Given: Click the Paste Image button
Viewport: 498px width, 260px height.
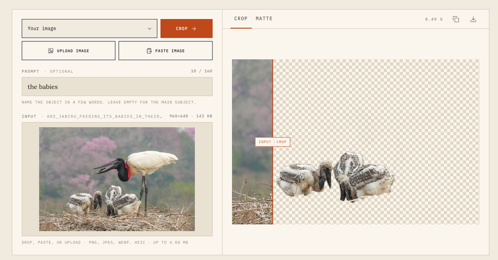Looking at the screenshot, I should coord(165,51).
